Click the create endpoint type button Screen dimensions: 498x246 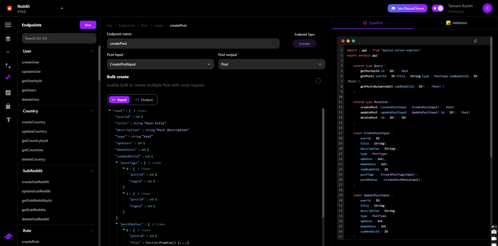pyautogui.click(x=305, y=44)
